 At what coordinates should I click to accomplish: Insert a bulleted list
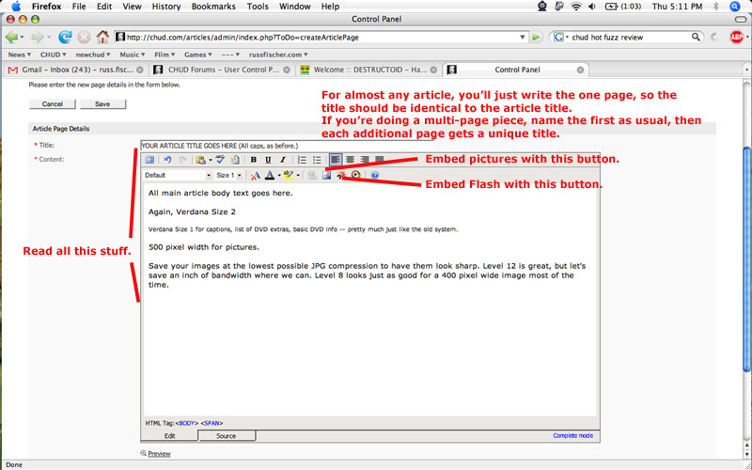(x=317, y=160)
